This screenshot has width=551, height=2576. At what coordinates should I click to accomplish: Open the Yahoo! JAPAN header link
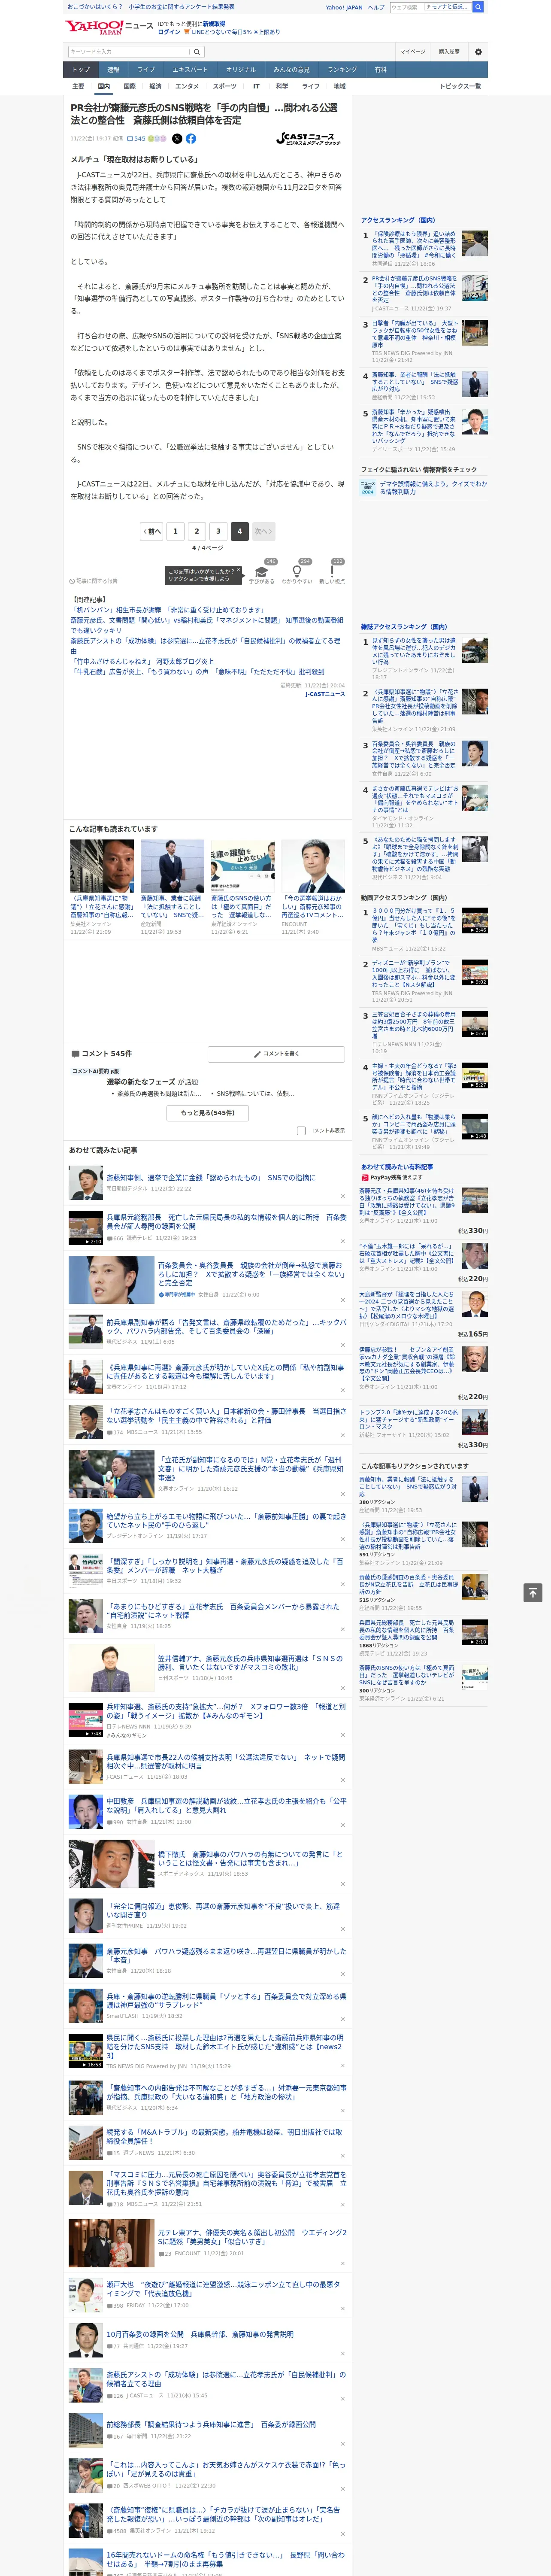(344, 7)
